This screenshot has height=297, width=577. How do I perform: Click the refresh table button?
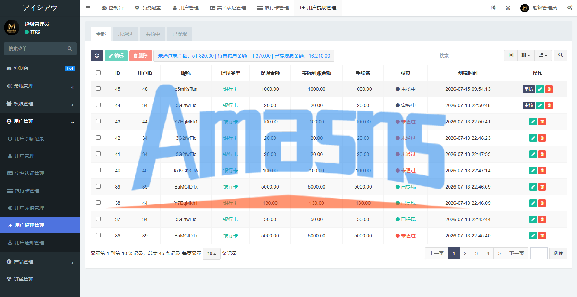97,56
